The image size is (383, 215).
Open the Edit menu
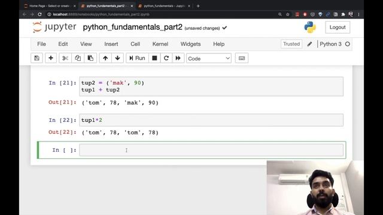click(x=63, y=44)
